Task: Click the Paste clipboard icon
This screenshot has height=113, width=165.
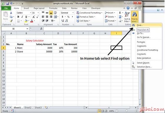Action: (6, 14)
